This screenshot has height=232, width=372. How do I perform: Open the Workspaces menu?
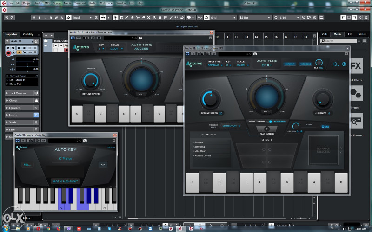pos(106,3)
